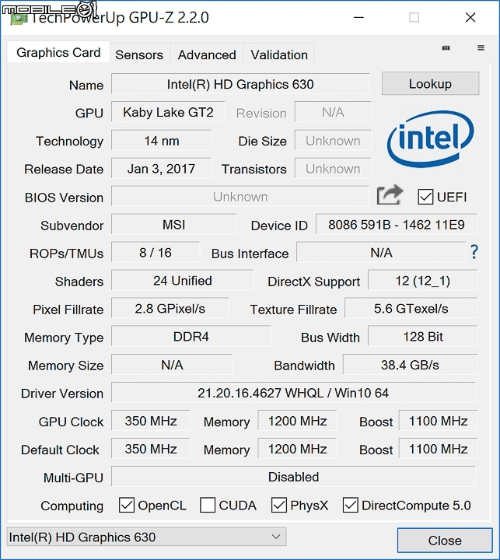Toggle the CUDA checkbox
This screenshot has width=500, height=560.
208,505
